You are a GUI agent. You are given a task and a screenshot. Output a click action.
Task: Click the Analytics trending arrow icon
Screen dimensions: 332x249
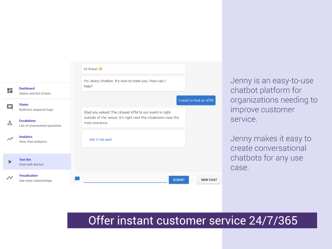(10, 139)
